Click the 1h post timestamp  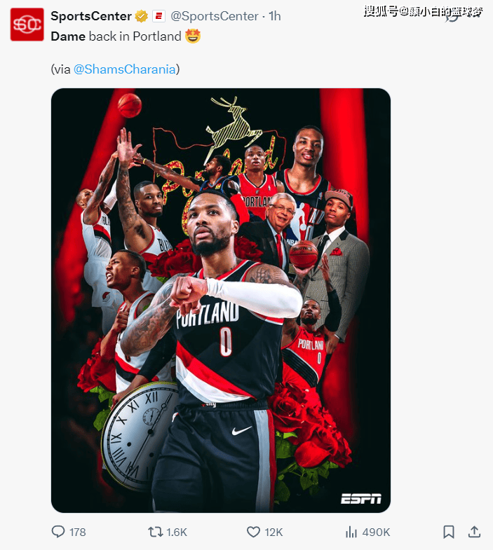pos(275,16)
